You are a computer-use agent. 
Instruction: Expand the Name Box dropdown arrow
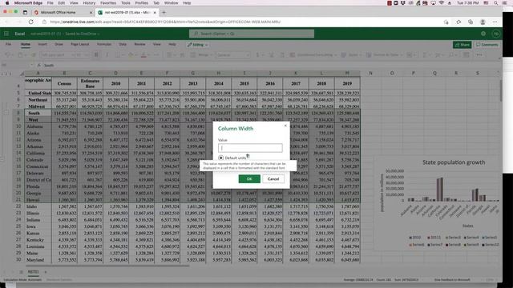pos(32,66)
